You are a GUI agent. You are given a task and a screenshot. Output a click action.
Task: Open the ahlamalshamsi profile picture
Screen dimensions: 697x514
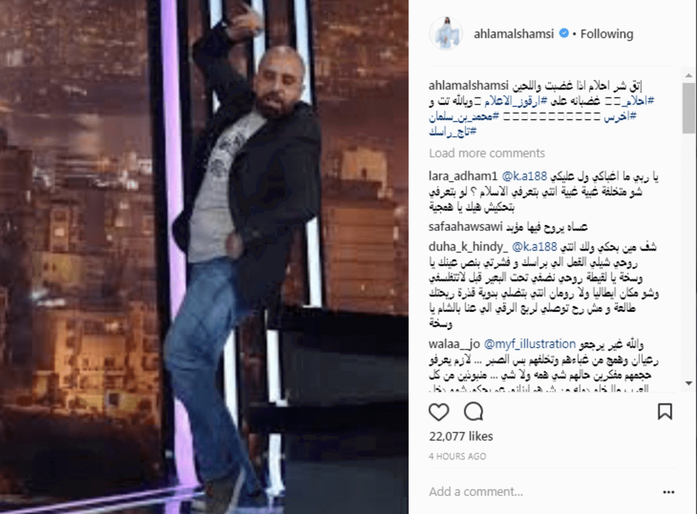point(445,34)
